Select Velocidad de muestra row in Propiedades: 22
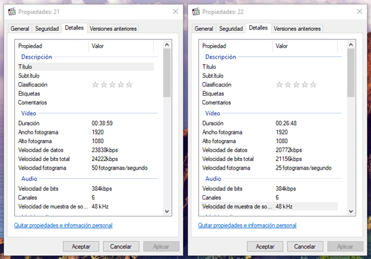 270,207
